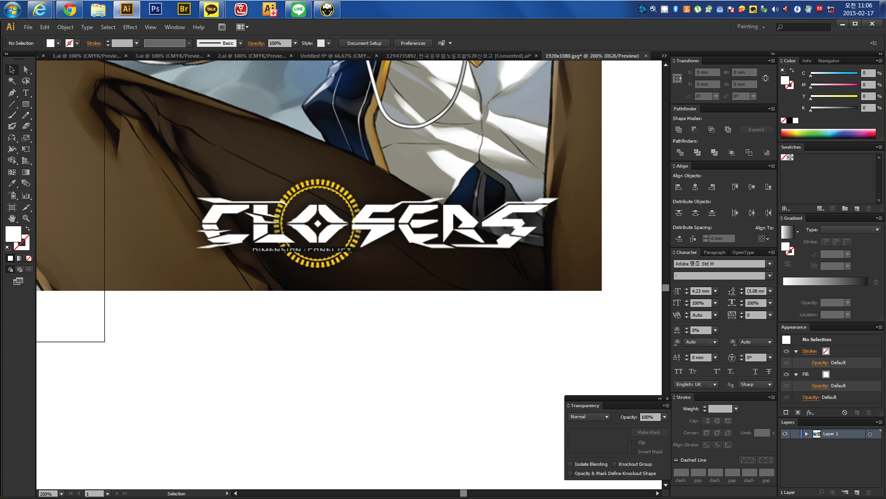Click Add New Effect fx icon
Image resolution: width=886 pixels, height=499 pixels.
pos(810,413)
